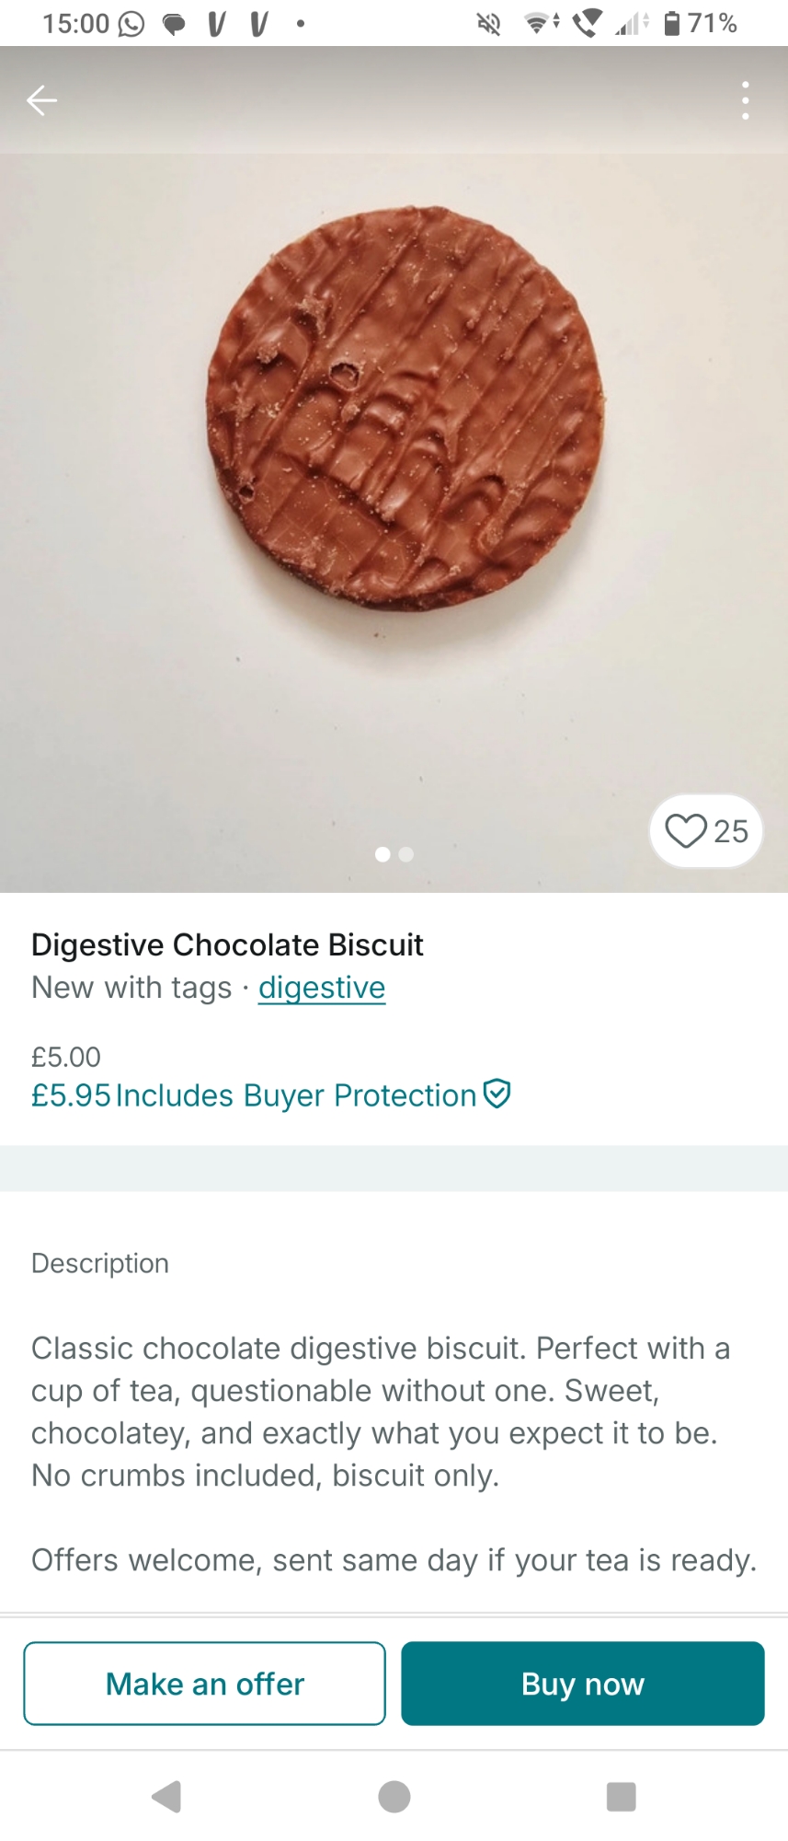
Task: Tap the muted sound status icon
Action: point(488,24)
